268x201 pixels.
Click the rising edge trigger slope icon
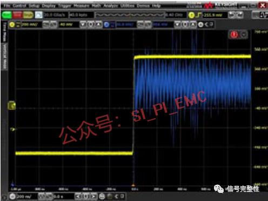pos(198,15)
